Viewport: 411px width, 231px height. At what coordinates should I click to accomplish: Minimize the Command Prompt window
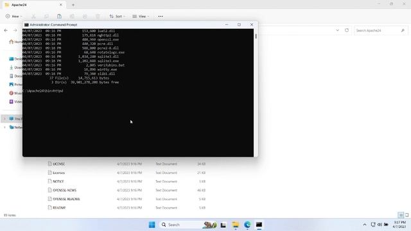pyautogui.click(x=227, y=24)
